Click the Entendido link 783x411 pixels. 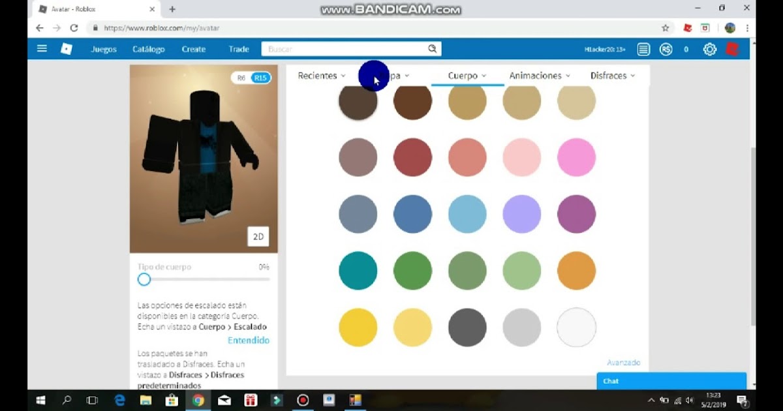248,341
